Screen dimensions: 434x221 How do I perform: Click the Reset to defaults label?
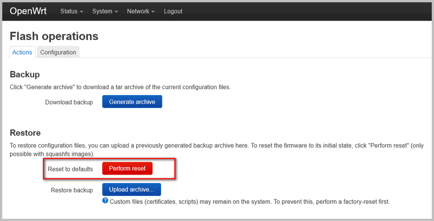pyautogui.click(x=70, y=169)
